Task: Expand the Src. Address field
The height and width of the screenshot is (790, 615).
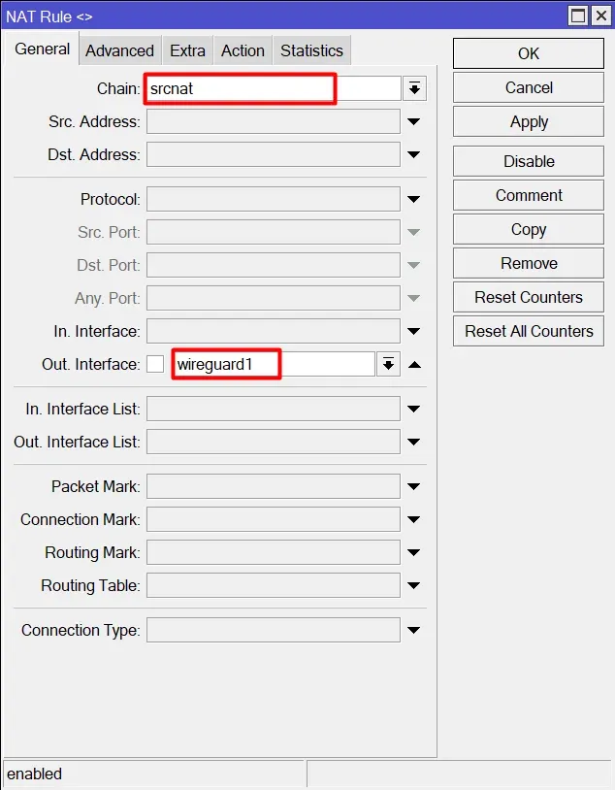Action: (x=414, y=122)
